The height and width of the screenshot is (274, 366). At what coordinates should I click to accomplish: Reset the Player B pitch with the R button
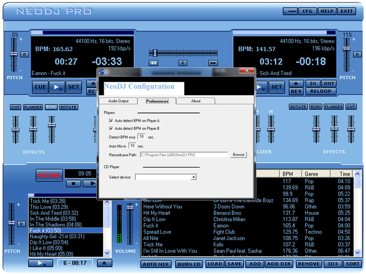click(357, 54)
